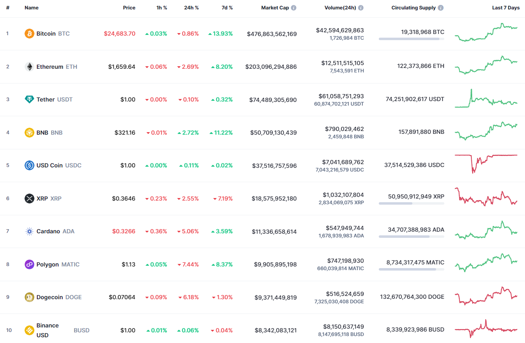Viewport: 525px width, 343px height.
Task: Select the XRP black circle icon
Action: click(29, 198)
